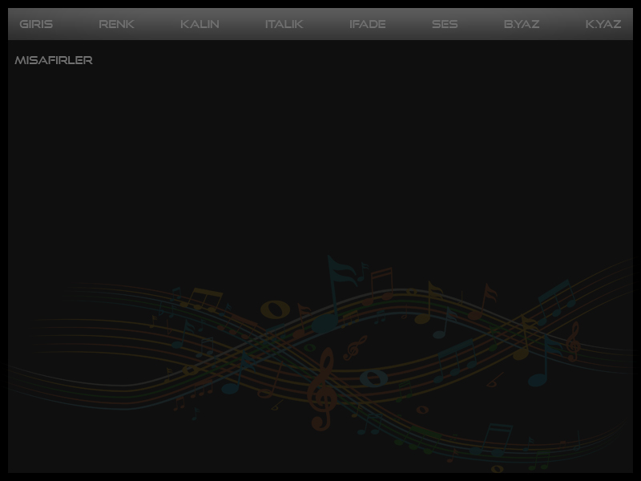Image resolution: width=641 pixels, height=481 pixels.
Task: Click the yellow beamed notes on left
Action: click(x=204, y=300)
